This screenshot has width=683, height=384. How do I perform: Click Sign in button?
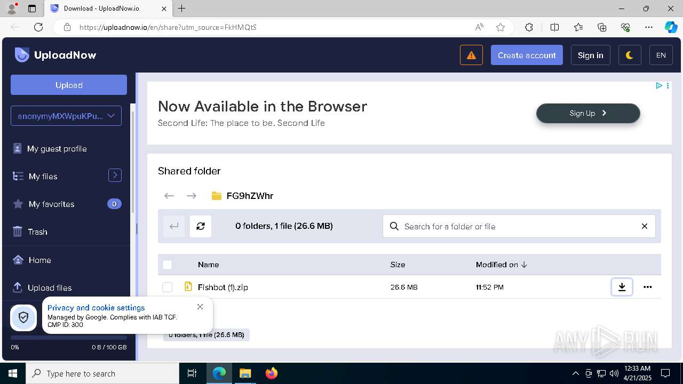pyautogui.click(x=590, y=55)
